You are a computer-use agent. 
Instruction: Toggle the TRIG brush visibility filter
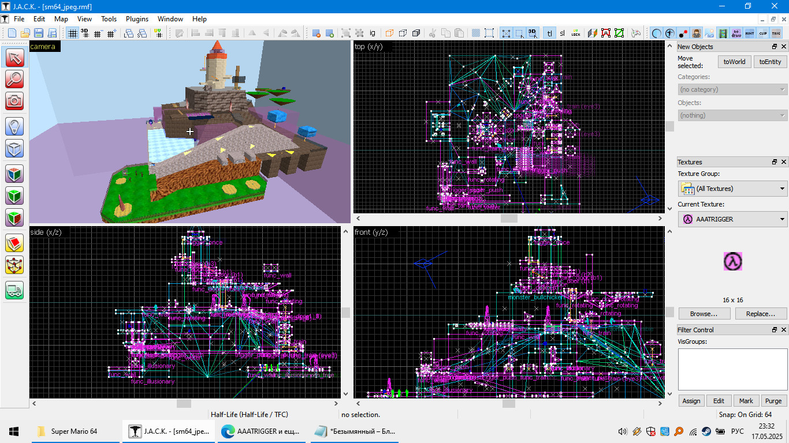tap(776, 33)
